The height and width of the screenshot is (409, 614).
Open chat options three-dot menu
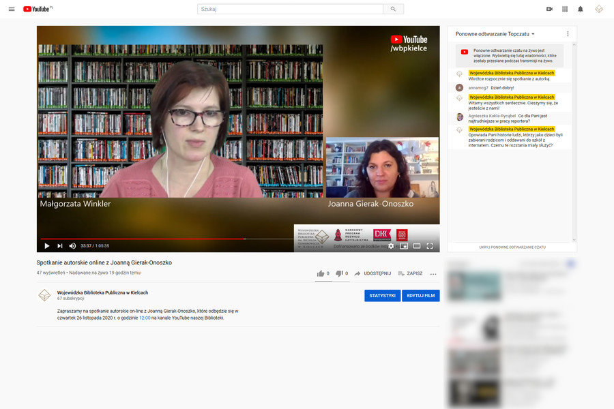tap(568, 34)
